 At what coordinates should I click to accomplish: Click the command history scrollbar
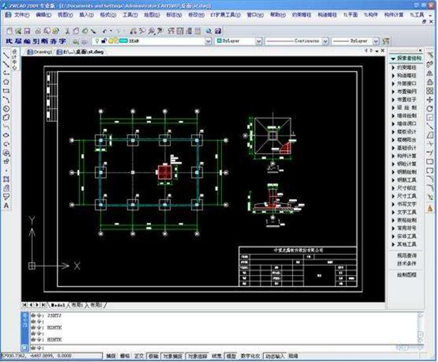420,328
